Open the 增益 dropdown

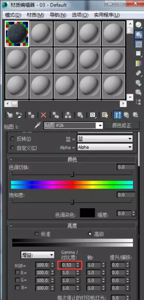click(38, 255)
